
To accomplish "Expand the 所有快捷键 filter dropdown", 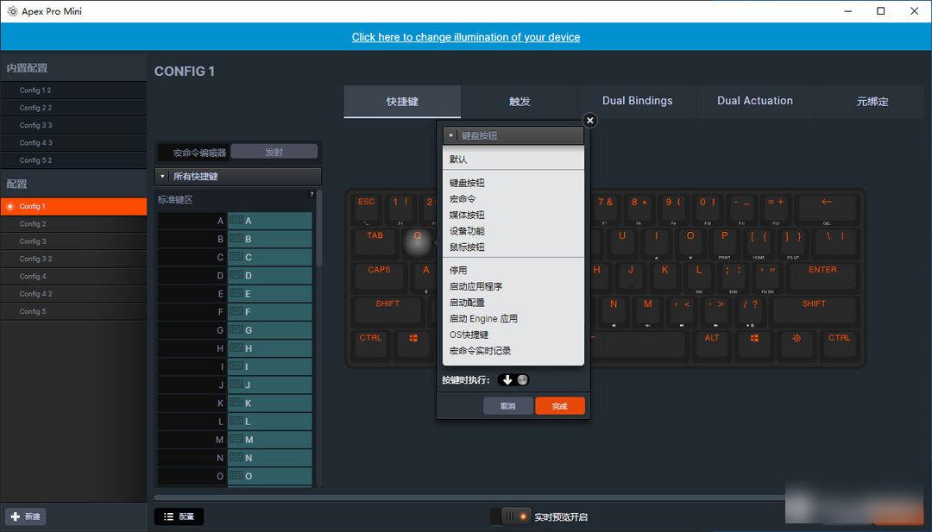I will point(238,177).
